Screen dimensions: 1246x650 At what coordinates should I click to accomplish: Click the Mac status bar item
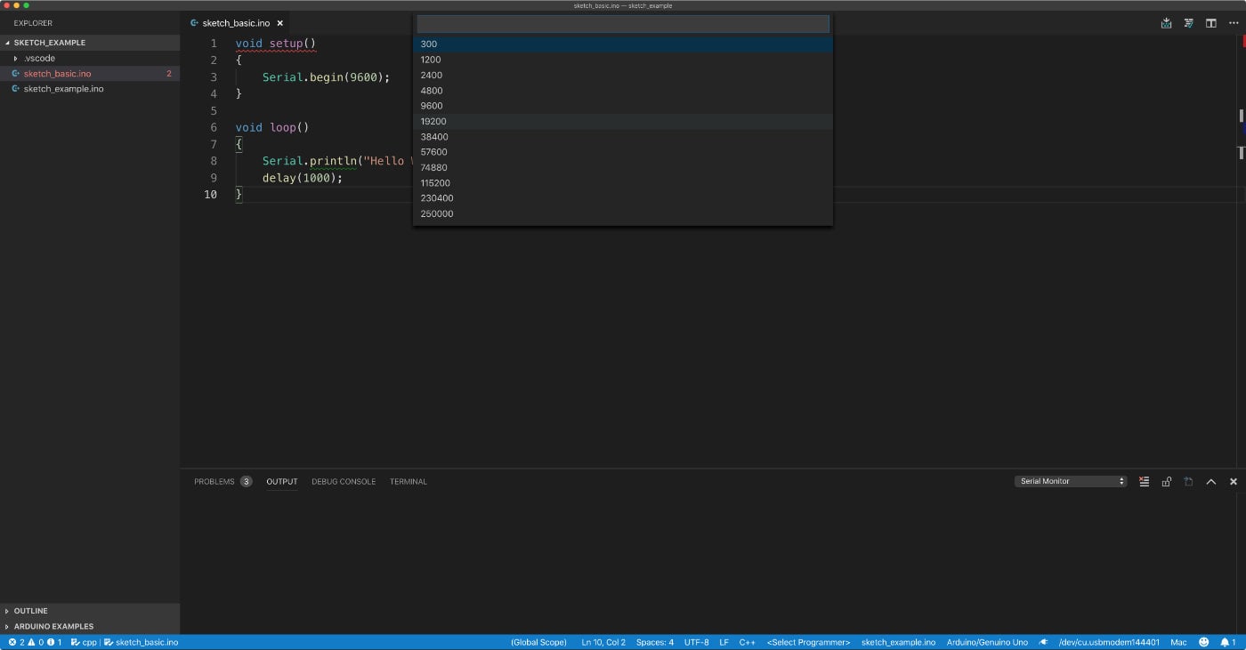coord(1178,642)
